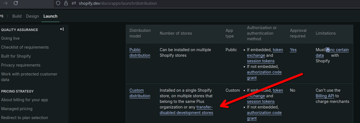Click the padlock site security icon
360x123 pixels.
[x=66, y=3]
